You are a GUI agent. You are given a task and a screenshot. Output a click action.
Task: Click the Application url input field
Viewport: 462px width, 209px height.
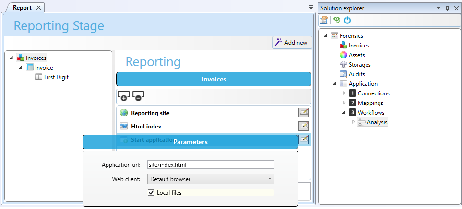click(x=211, y=164)
